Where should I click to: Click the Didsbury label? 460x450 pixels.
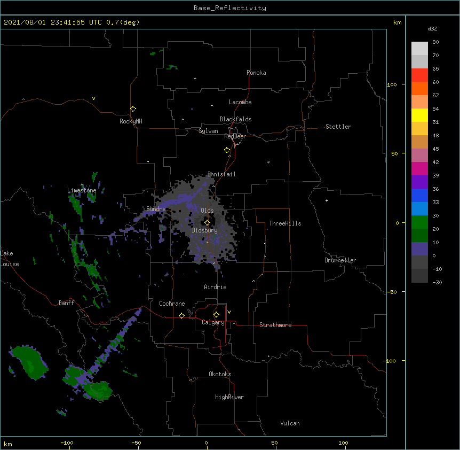pyautogui.click(x=205, y=230)
